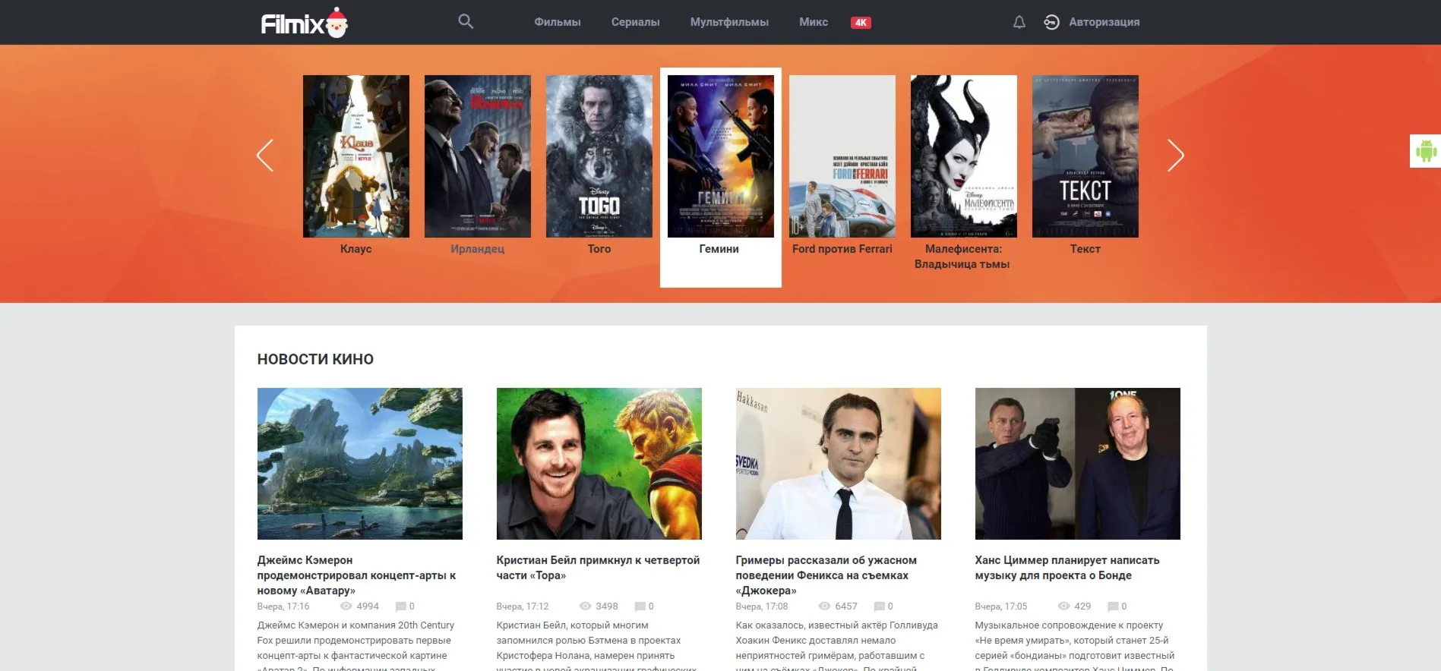Screen dimensions: 1441x671
Task: Open the search magnifier icon
Action: (x=466, y=22)
